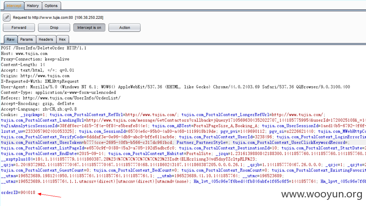
Task: Switch to the Intercept tab
Action: click(x=14, y=6)
